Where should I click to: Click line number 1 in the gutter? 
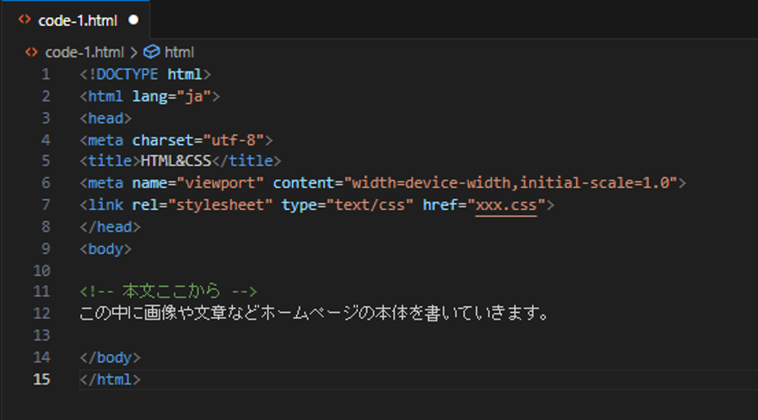pos(46,74)
